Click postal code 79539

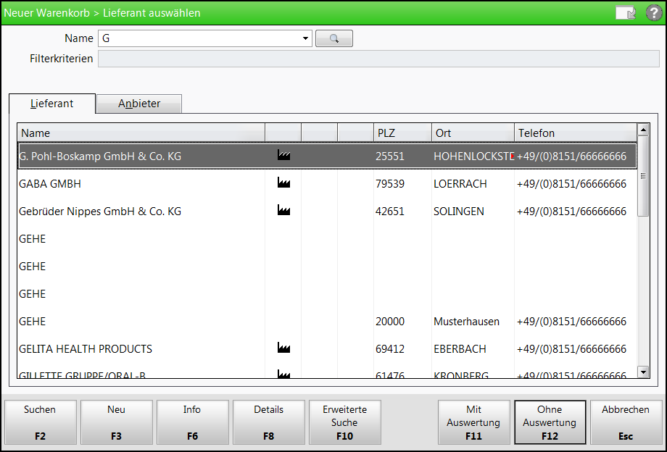[x=389, y=184]
